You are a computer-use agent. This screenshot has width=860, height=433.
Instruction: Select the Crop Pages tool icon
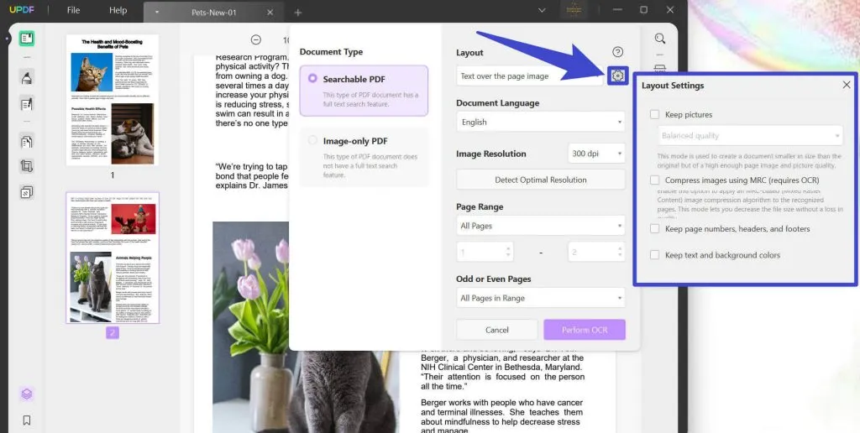(26, 165)
